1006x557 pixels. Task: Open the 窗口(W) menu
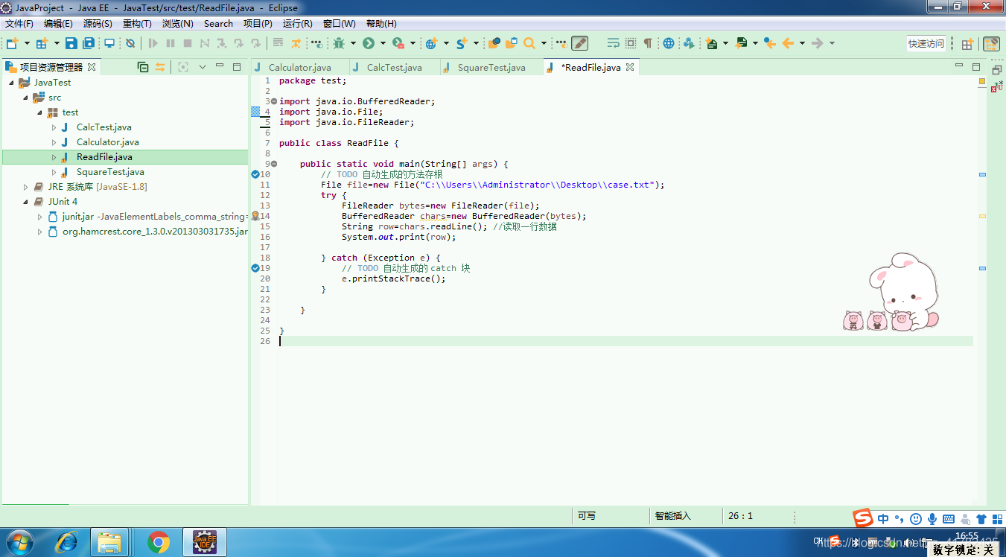[x=340, y=24]
